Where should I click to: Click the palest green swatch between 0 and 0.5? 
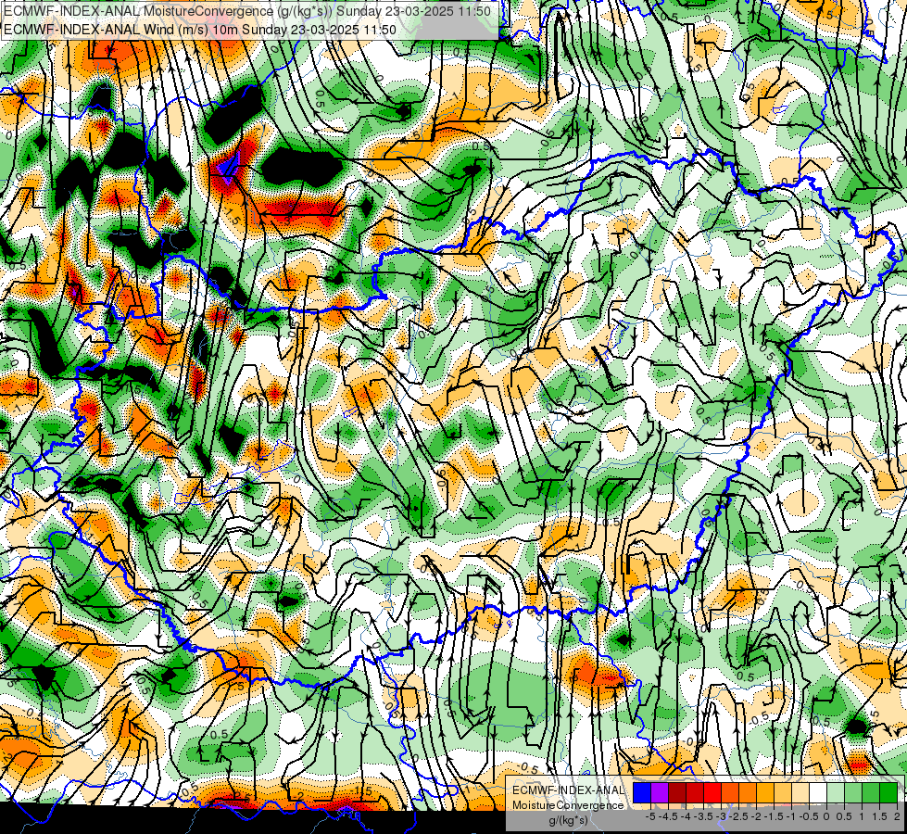836,793
